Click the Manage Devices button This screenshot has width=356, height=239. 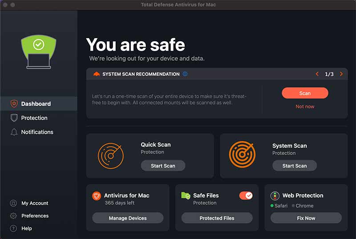point(128,218)
